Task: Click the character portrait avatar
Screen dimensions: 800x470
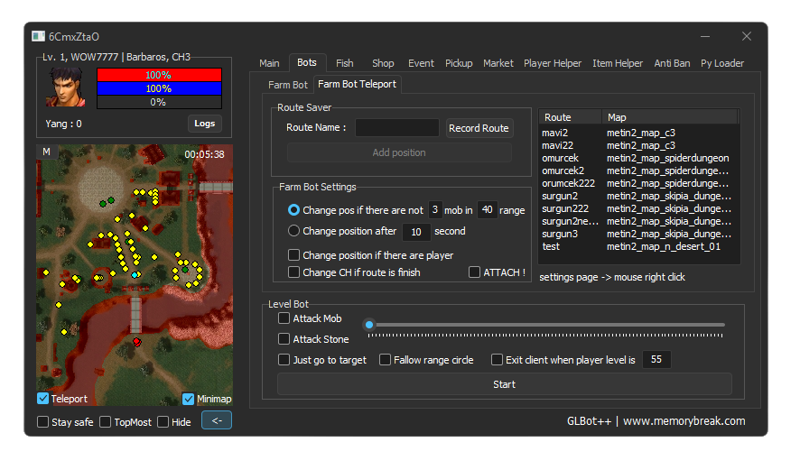Action: pyautogui.click(x=66, y=88)
